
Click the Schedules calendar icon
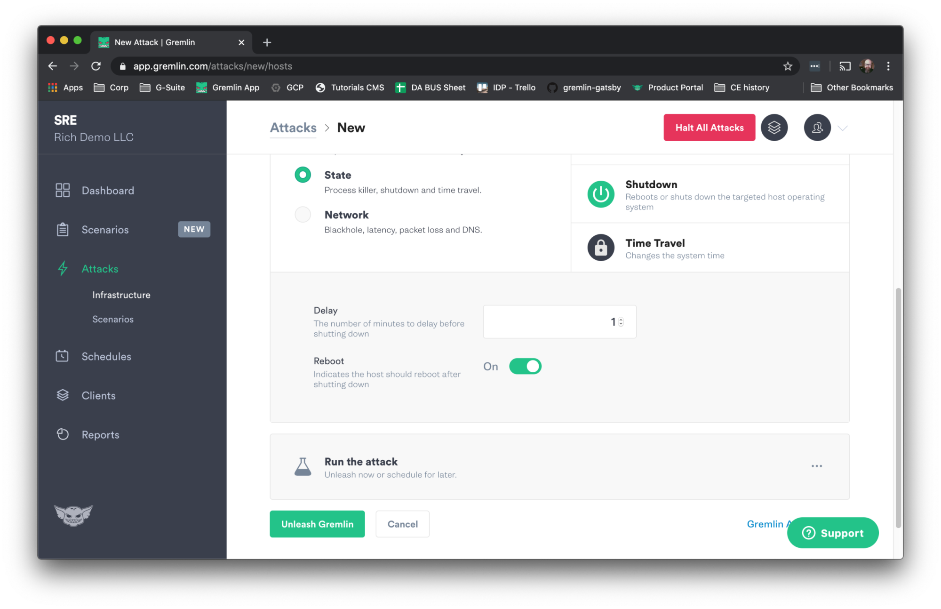pyautogui.click(x=62, y=356)
